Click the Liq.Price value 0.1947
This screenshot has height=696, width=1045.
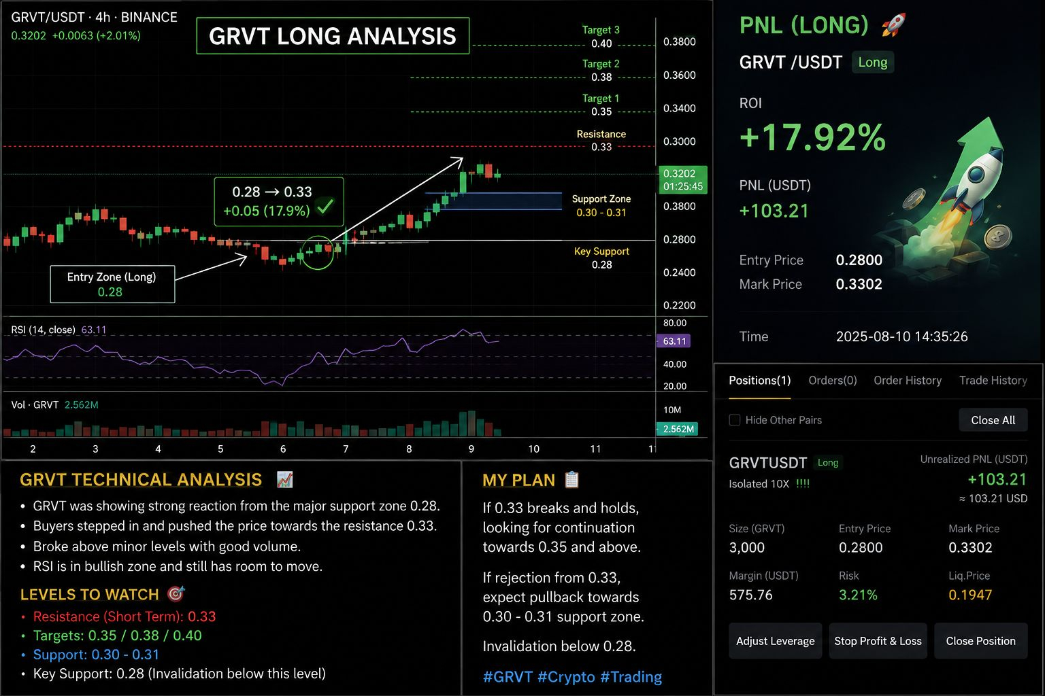point(970,595)
